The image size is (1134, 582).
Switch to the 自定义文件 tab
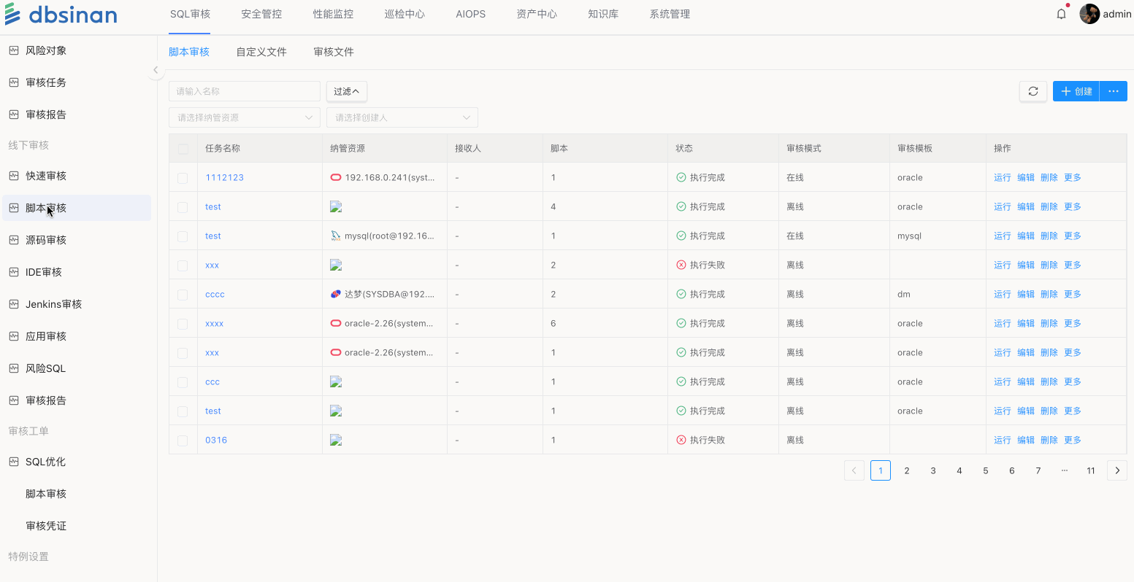pos(261,52)
